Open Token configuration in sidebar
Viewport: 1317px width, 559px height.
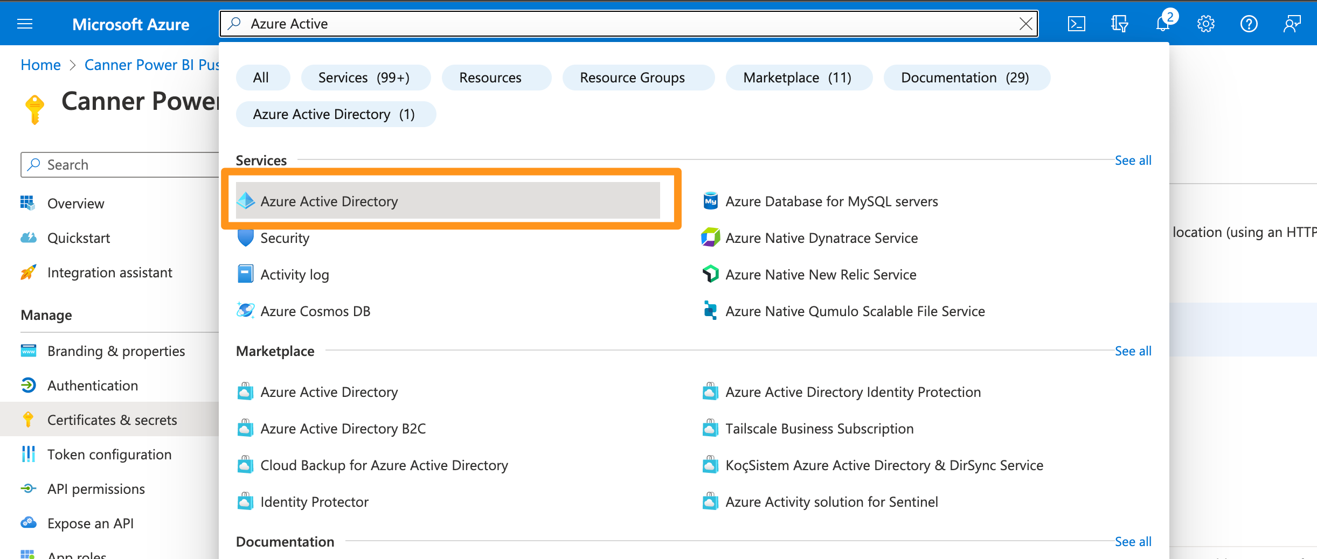click(109, 454)
